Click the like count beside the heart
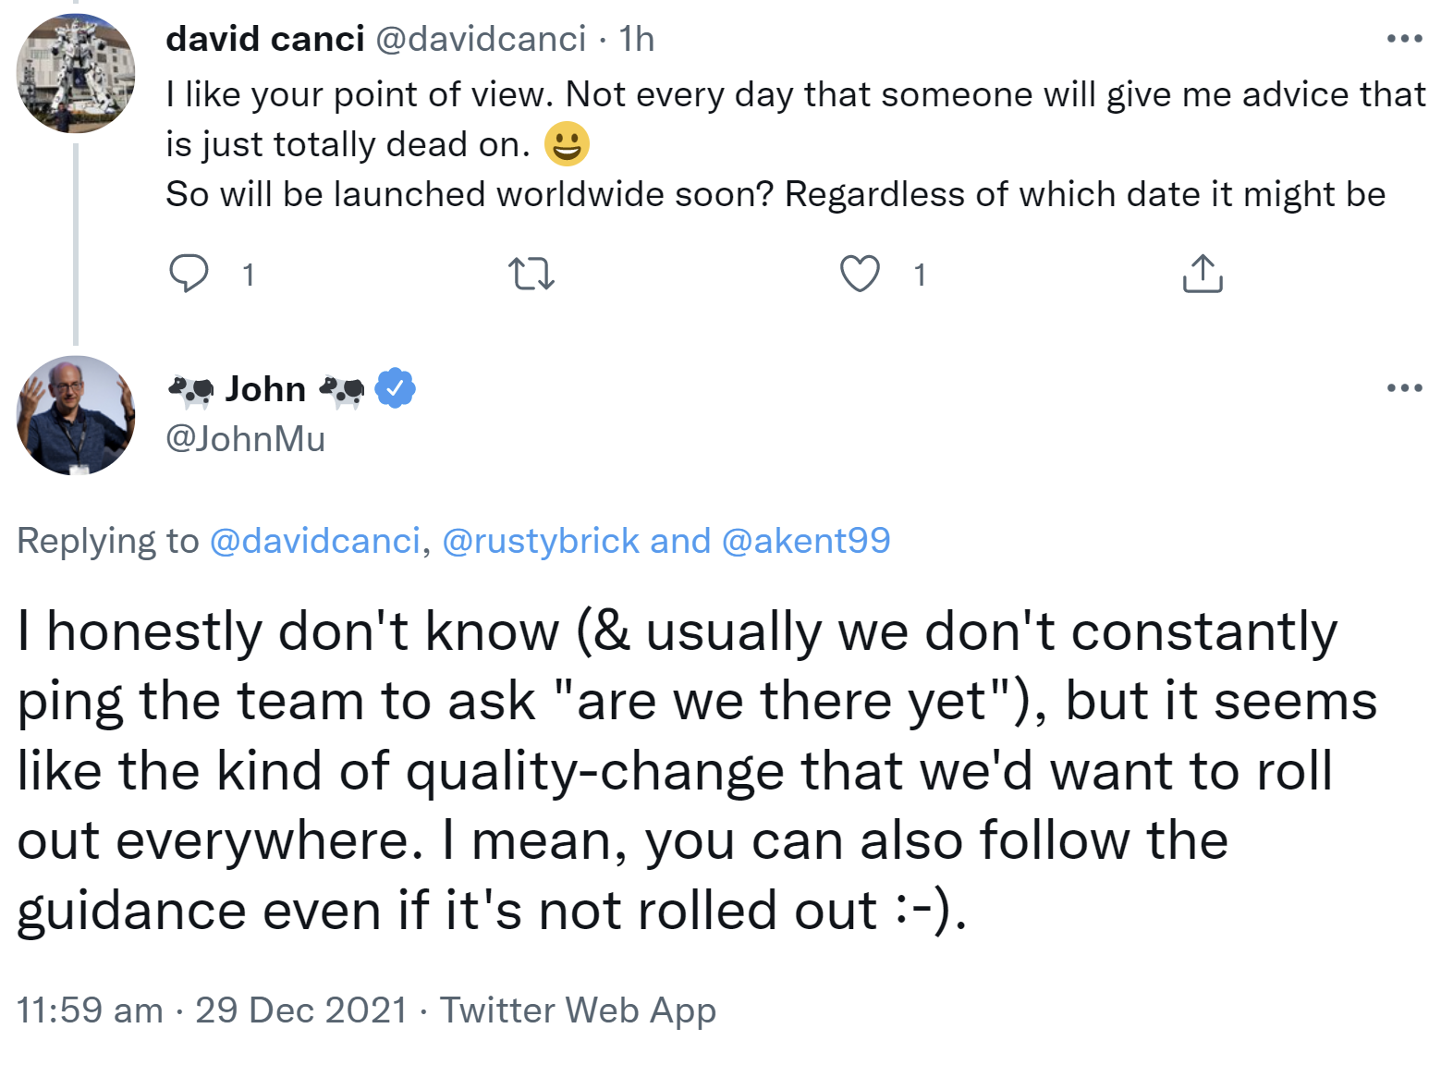The image size is (1441, 1065). pos(920,275)
